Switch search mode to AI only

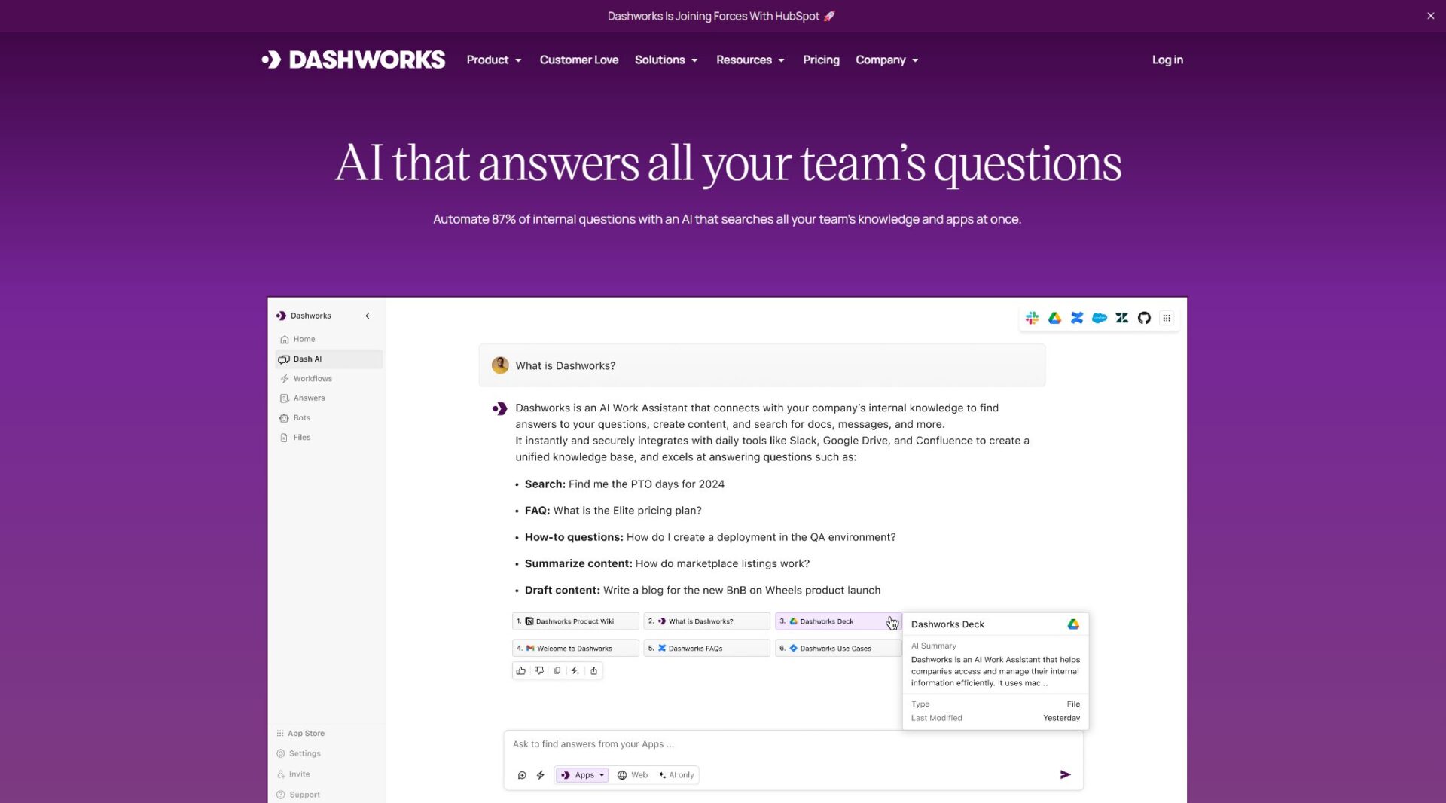[676, 774]
